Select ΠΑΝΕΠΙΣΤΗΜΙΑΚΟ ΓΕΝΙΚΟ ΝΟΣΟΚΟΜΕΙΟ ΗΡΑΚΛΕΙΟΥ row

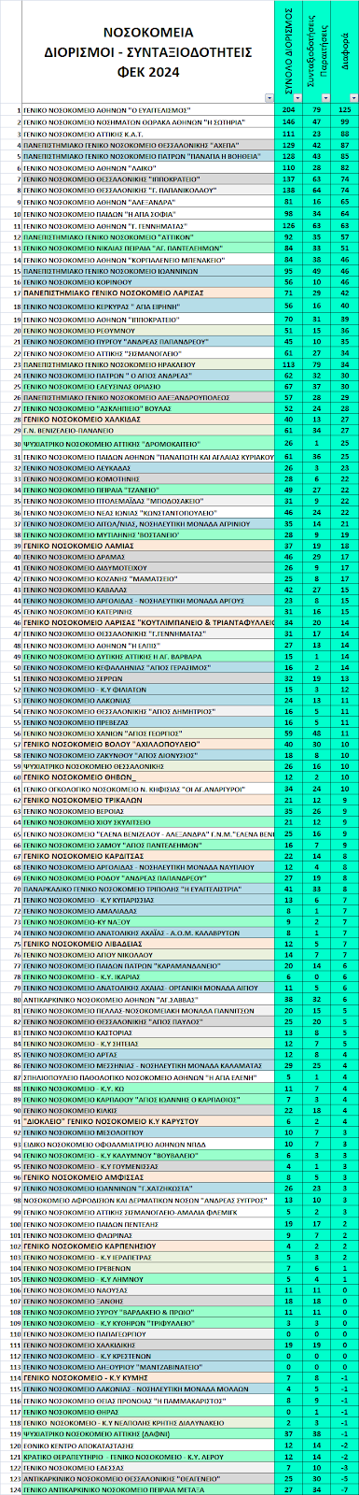tap(179, 363)
